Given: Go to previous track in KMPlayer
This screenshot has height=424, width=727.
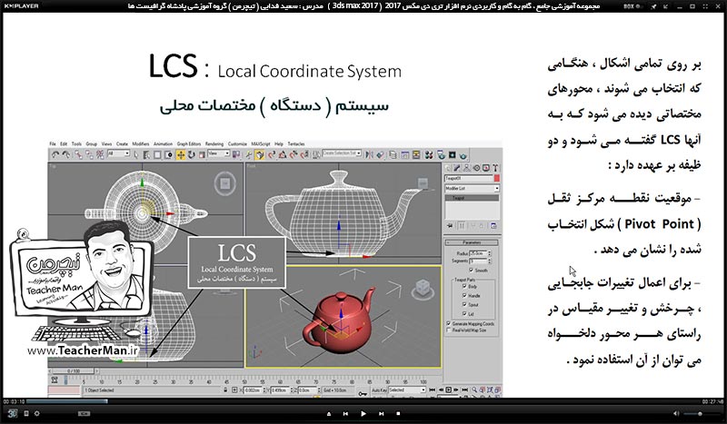Looking at the screenshot, I should tap(345, 413).
